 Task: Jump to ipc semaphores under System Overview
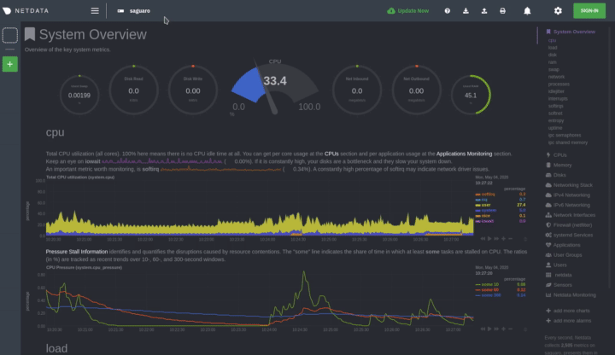click(565, 135)
